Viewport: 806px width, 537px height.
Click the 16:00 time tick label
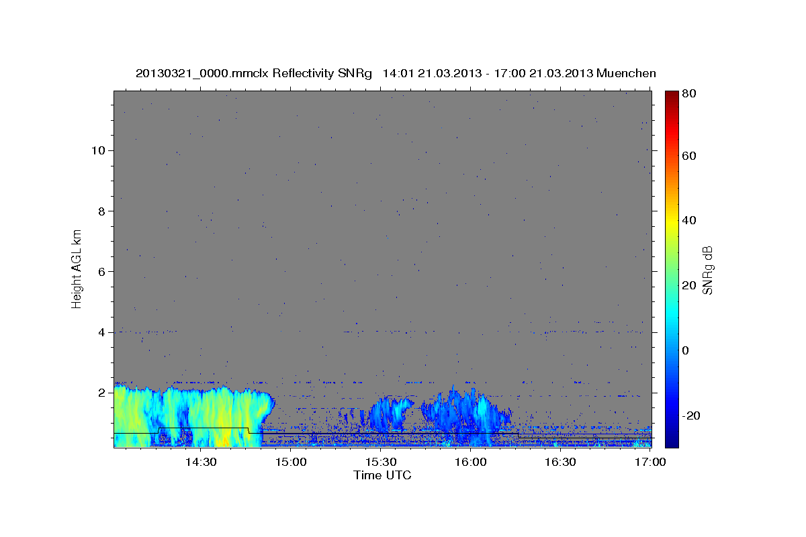470,462
